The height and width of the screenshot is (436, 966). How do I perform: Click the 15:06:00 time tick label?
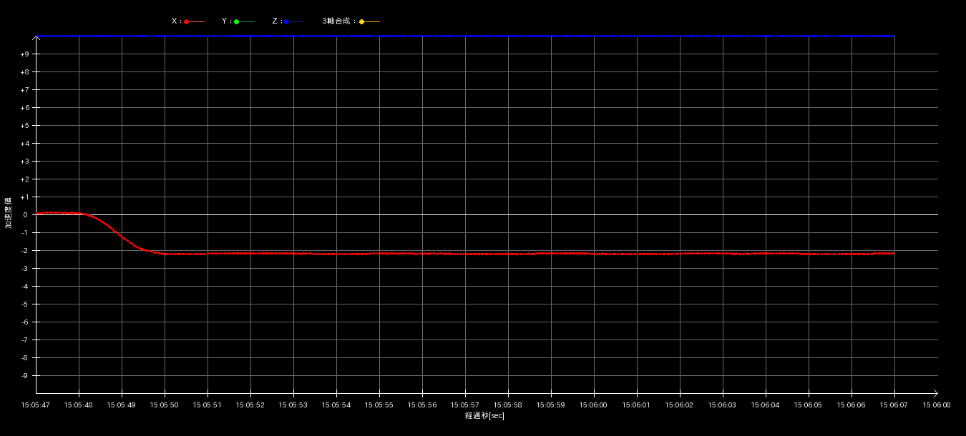(593, 405)
